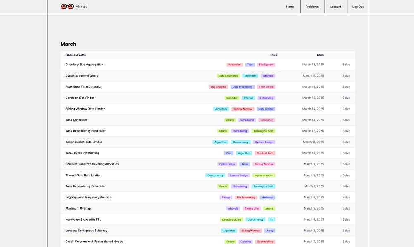This screenshot has width=414, height=247.
Task: Click the Tree tag
Action: [250, 65]
